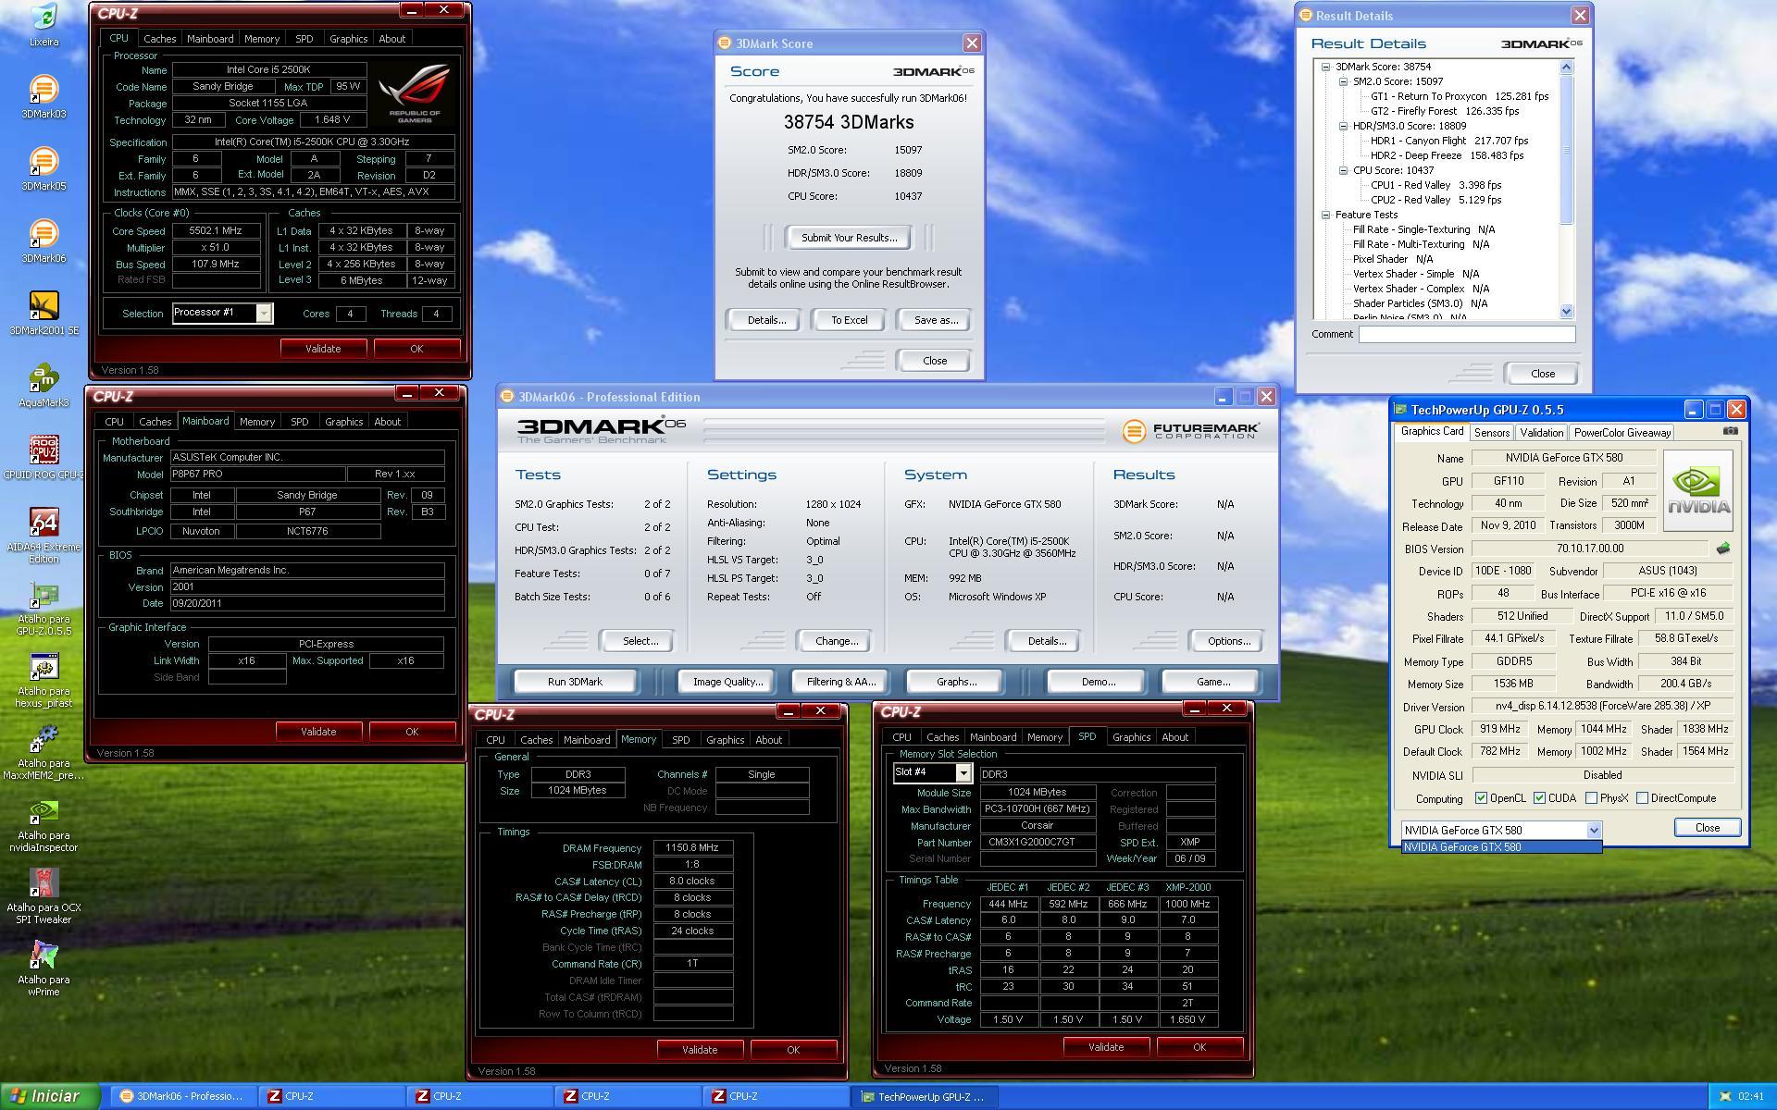Click the Run 3DMark button

[575, 682]
